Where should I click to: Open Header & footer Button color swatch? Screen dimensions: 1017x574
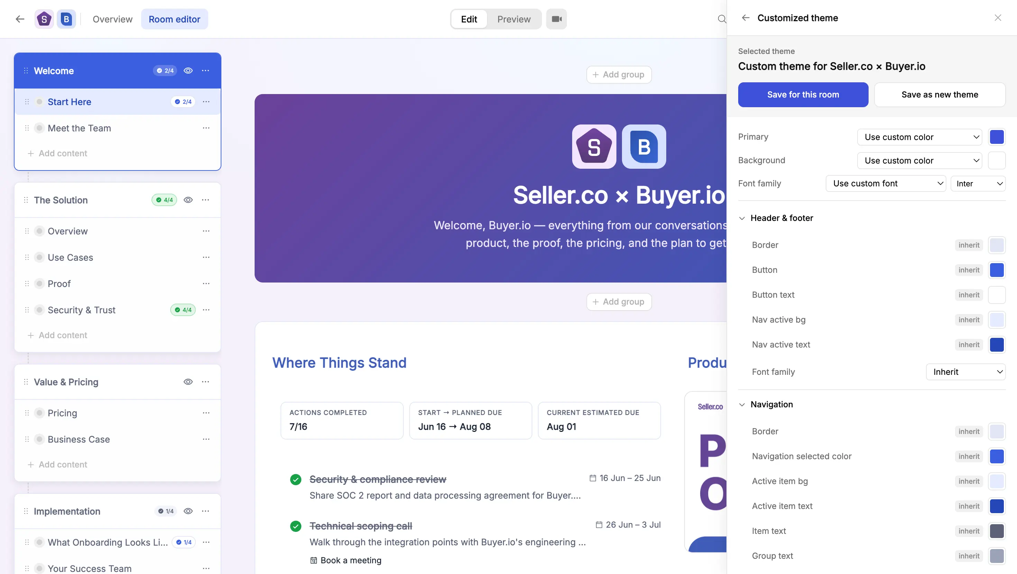(997, 270)
